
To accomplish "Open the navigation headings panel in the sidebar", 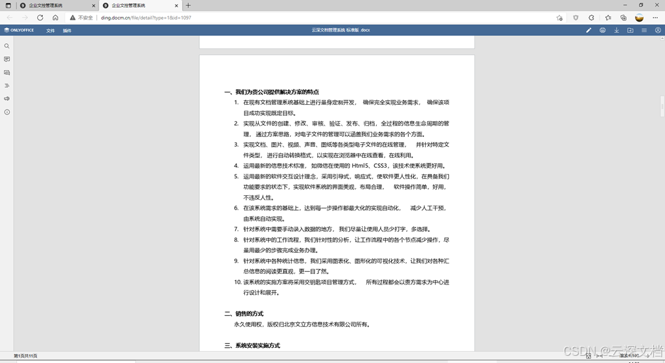I will (x=7, y=86).
